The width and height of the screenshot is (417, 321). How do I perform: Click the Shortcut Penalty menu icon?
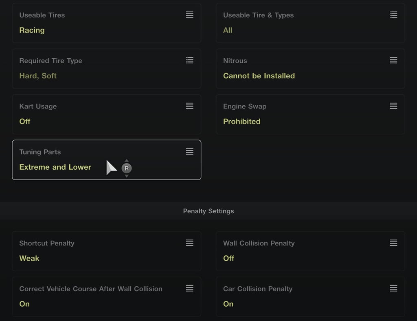click(x=190, y=243)
